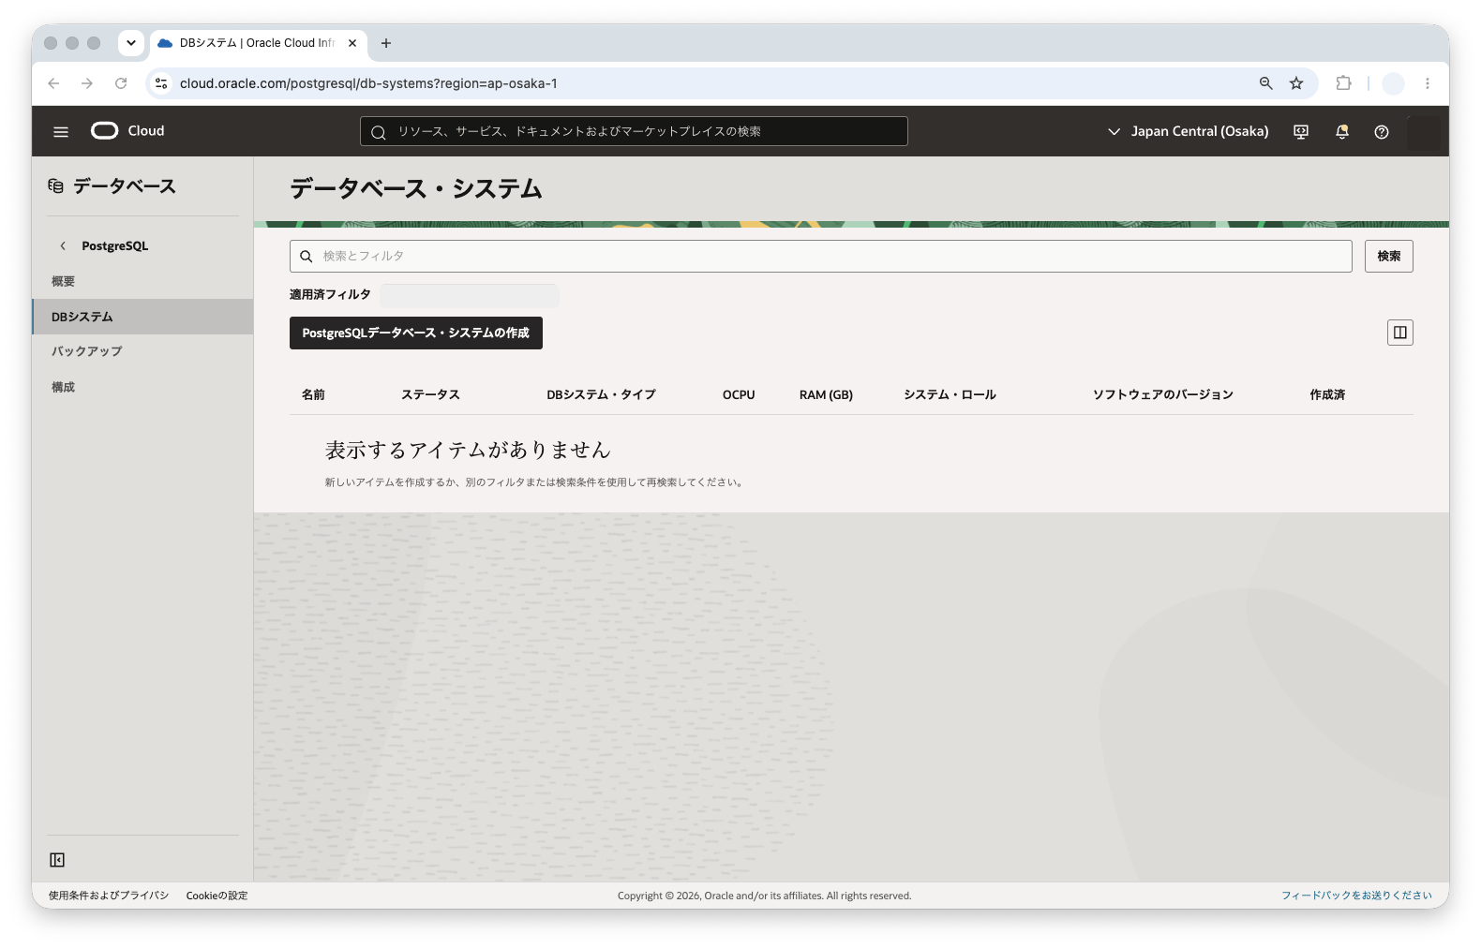Click the OCPU column header

click(739, 395)
